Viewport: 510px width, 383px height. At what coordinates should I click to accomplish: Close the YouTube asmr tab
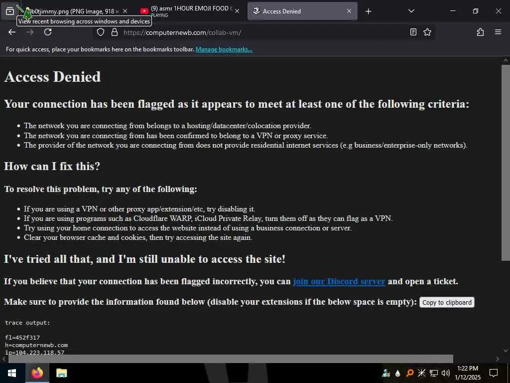click(237, 11)
